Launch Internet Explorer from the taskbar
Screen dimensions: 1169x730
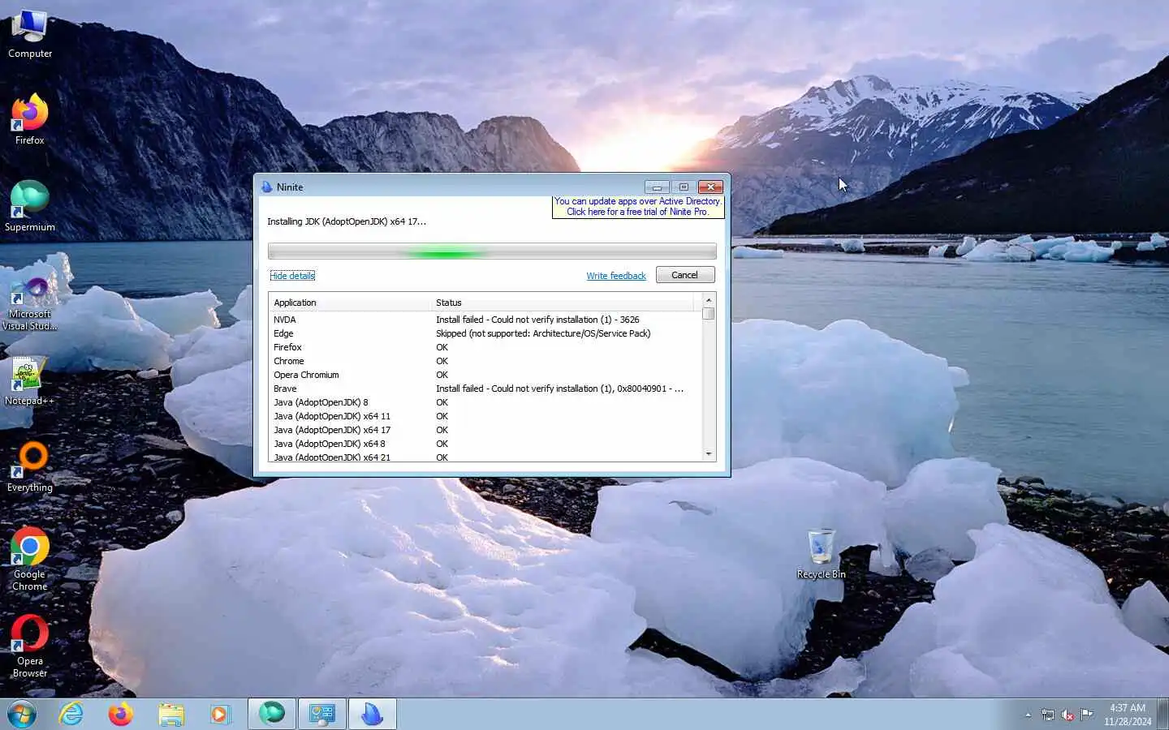(x=71, y=715)
